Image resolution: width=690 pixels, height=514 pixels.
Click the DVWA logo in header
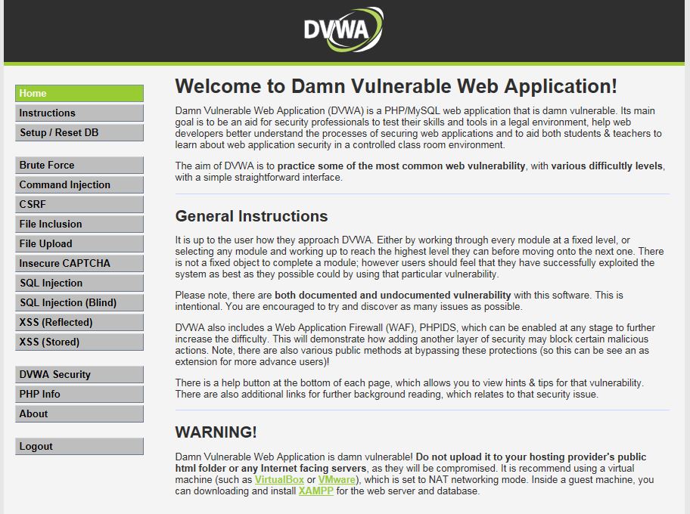(343, 29)
